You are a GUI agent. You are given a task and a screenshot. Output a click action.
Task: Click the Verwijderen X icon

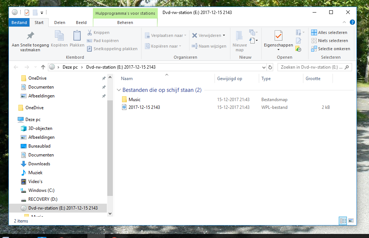[x=194, y=35]
